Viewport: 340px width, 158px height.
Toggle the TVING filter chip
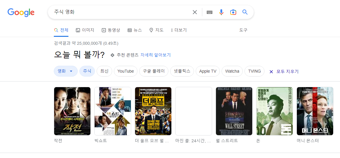pos(255,71)
